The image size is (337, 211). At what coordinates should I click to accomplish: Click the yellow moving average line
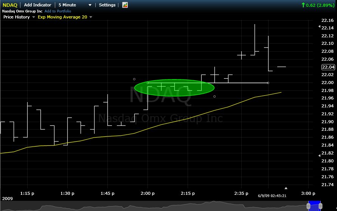[141, 131]
